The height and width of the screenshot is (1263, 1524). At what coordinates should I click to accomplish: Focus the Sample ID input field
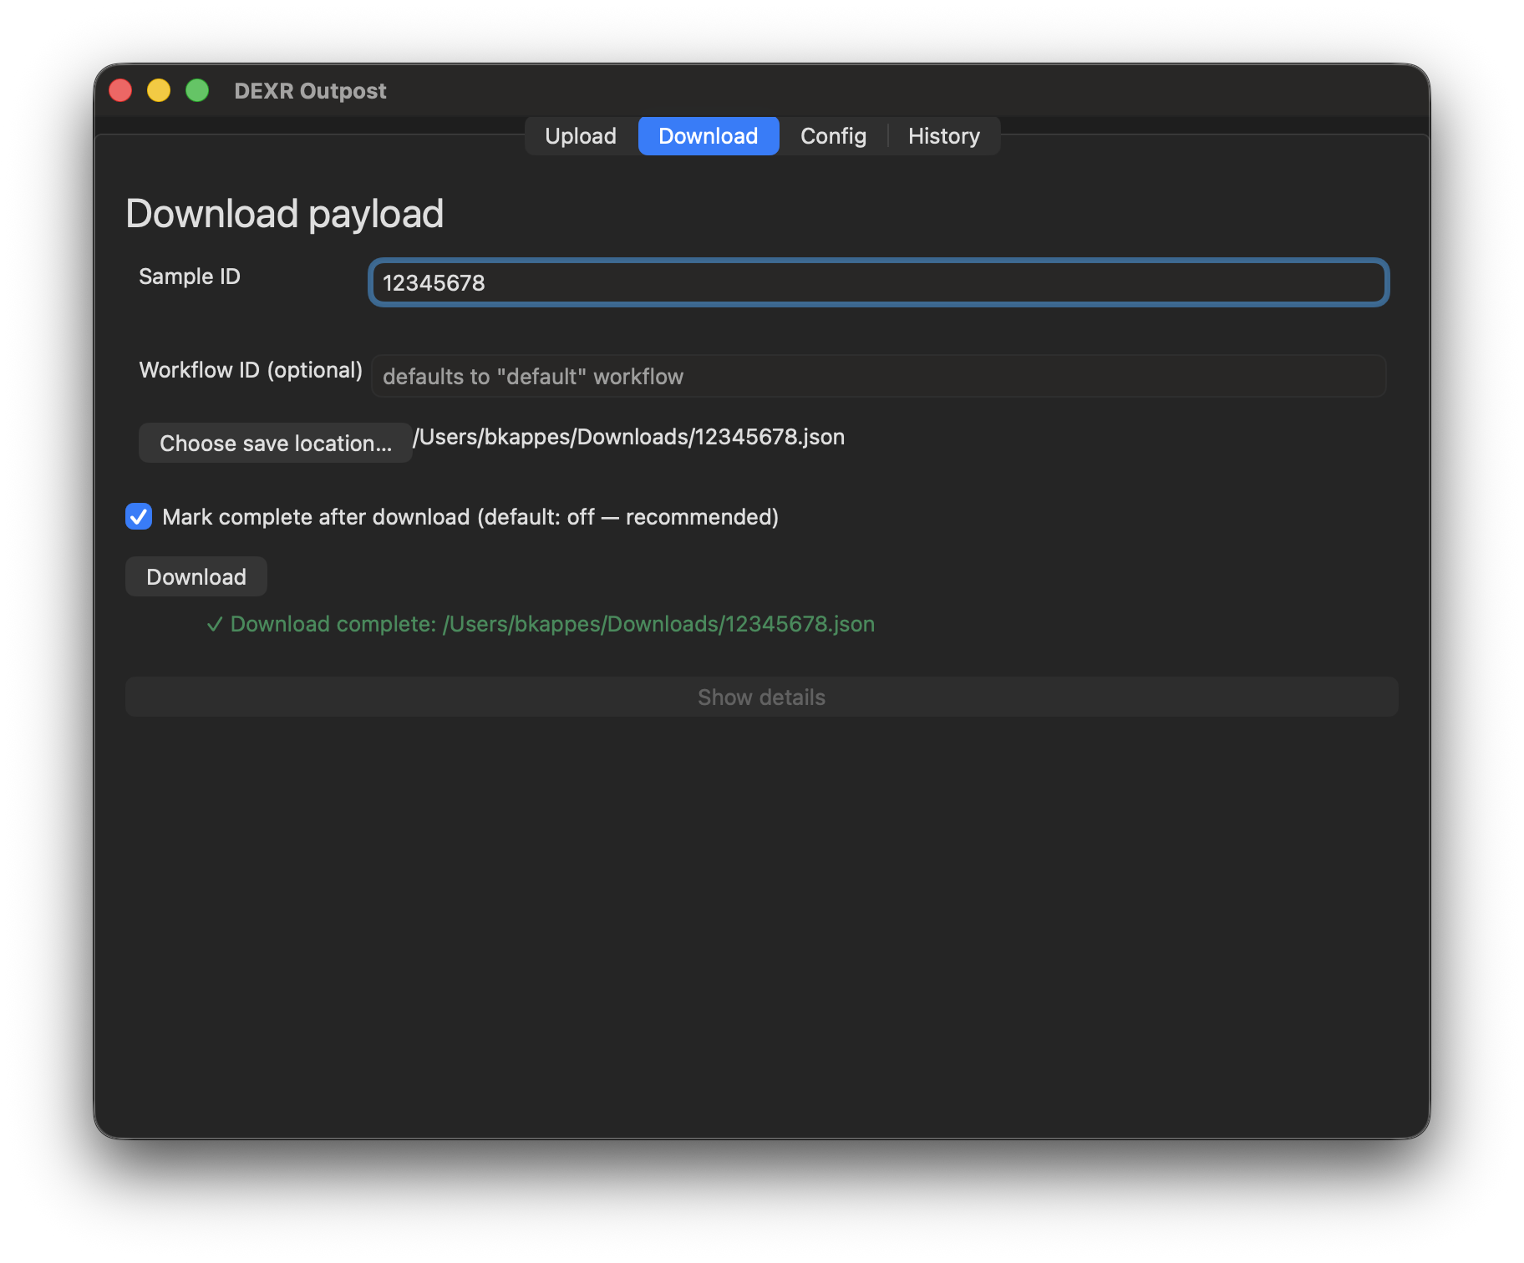[878, 282]
